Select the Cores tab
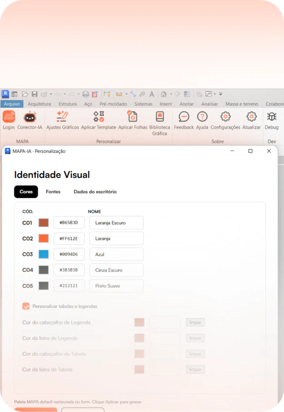284x412 pixels. coord(26,191)
